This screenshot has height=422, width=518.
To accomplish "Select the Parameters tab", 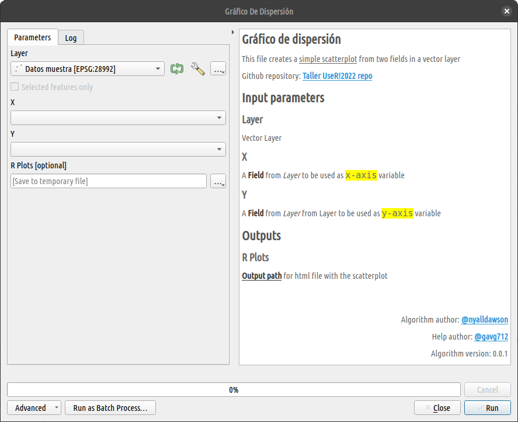I will pyautogui.click(x=33, y=37).
